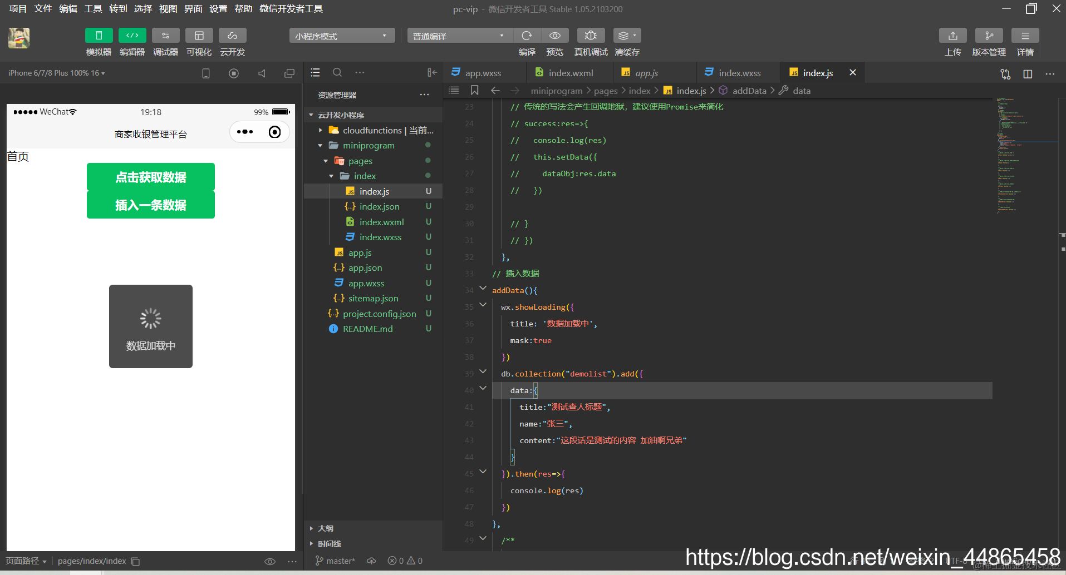Open the 微信开发者工具 menu
1066x575 pixels.
click(291, 9)
